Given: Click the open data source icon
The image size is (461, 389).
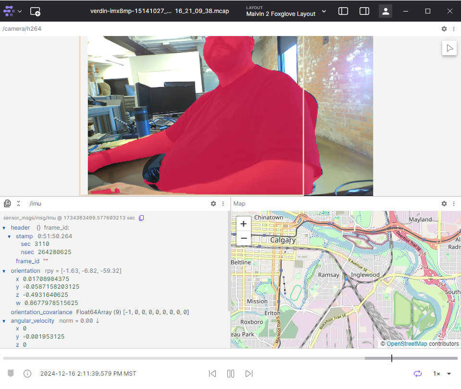Looking at the screenshot, I should [x=35, y=11].
